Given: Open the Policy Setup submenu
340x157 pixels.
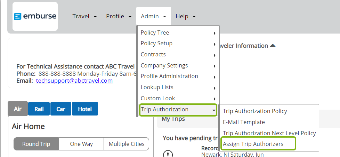Looking at the screenshot, I should [x=178, y=44].
